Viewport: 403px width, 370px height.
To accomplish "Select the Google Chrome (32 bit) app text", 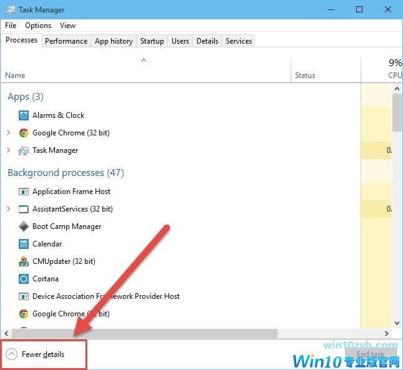I will tap(71, 133).
